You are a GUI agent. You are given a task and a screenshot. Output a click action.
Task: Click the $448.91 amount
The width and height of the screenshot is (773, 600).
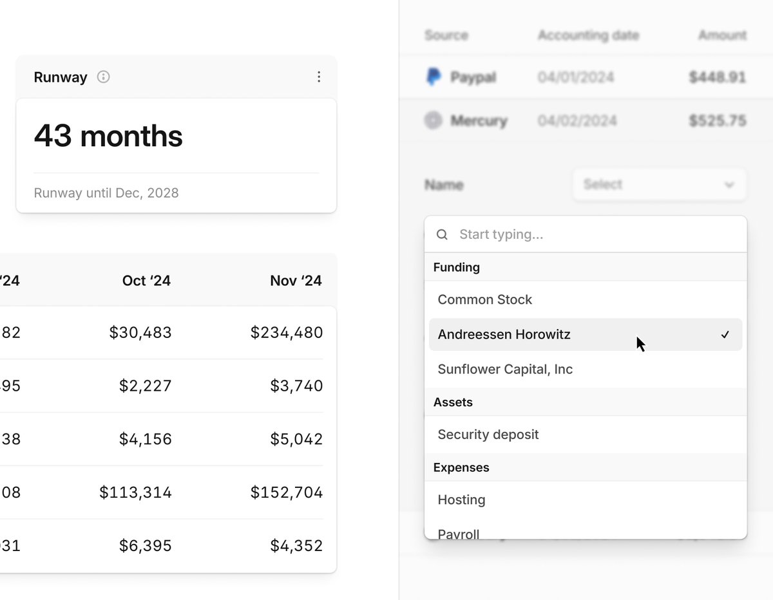click(x=718, y=78)
